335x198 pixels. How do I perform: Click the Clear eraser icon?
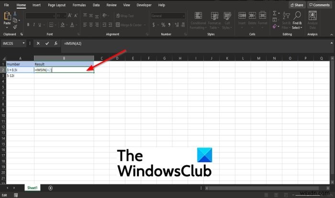coord(275,26)
